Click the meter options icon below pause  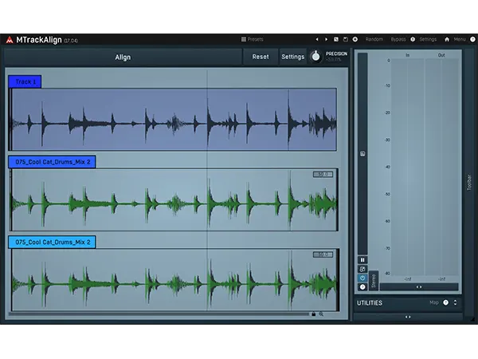[362, 269]
